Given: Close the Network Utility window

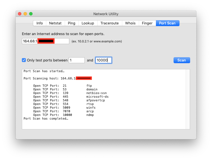Looking at the screenshot, I should pyautogui.click(x=20, y=14).
